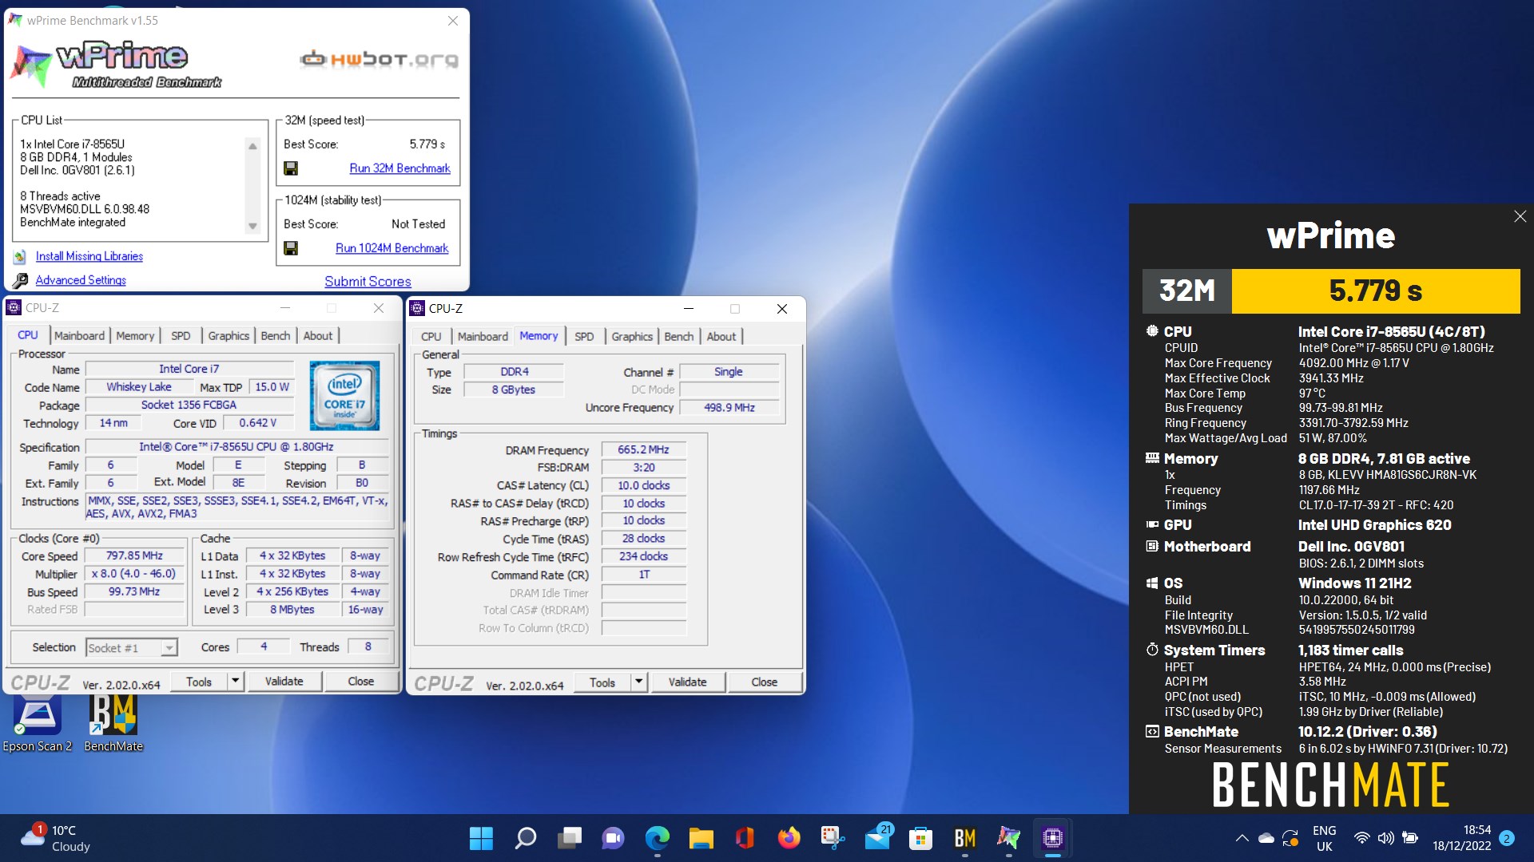Open Microsoft Store from the taskbar
Image resolution: width=1534 pixels, height=862 pixels.
click(920, 838)
